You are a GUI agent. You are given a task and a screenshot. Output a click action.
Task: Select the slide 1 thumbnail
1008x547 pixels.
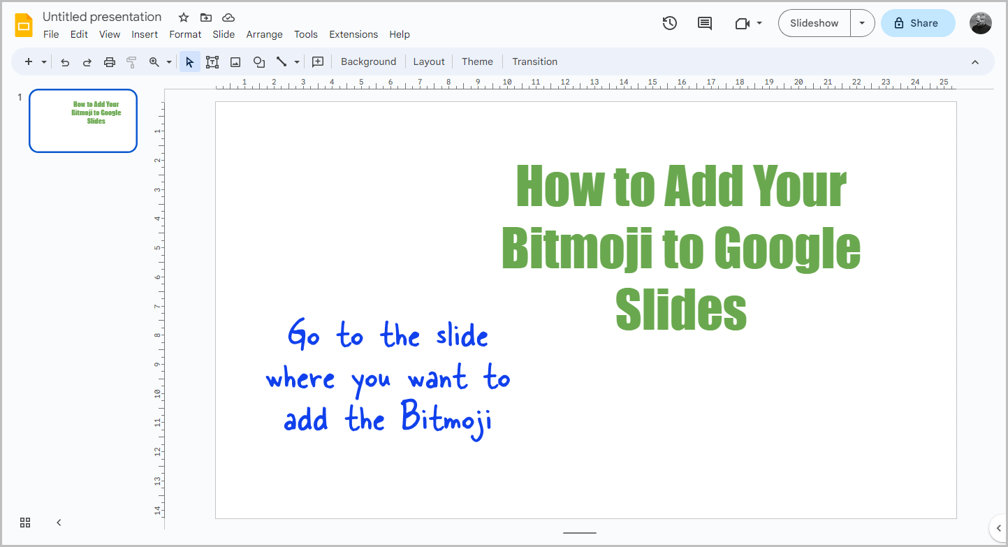tap(82, 120)
